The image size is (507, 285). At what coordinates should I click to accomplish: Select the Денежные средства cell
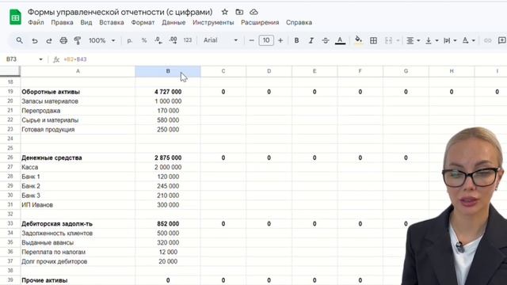click(78, 158)
